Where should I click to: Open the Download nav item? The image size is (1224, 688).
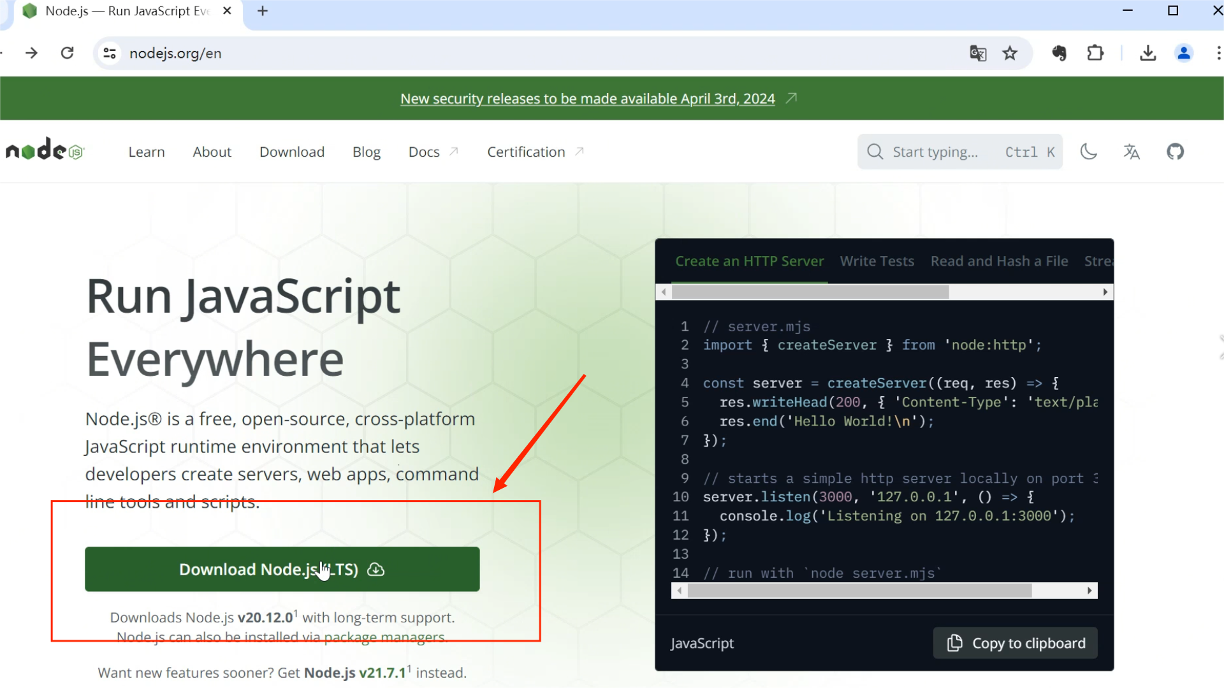tap(292, 152)
